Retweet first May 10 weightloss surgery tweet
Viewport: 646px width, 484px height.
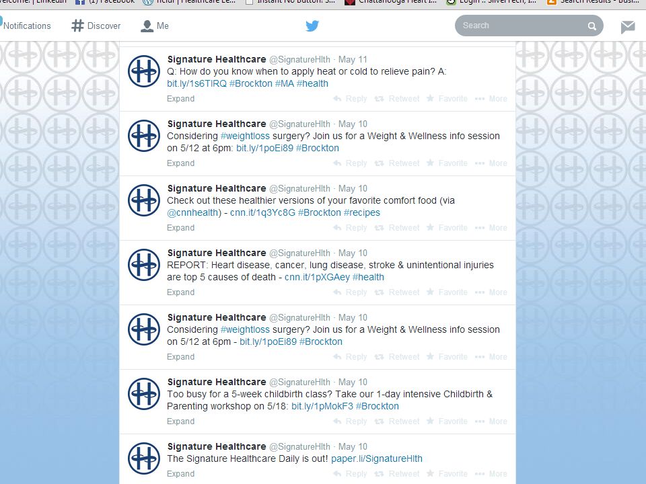click(x=397, y=163)
